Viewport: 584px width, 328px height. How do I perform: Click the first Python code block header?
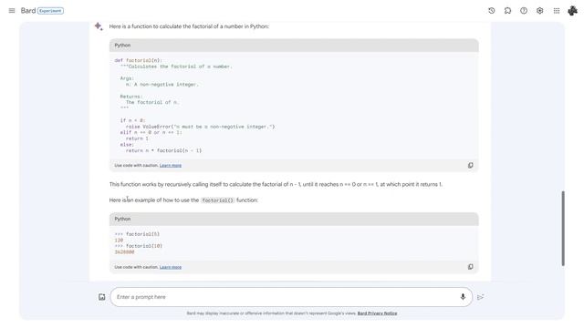[294, 46]
